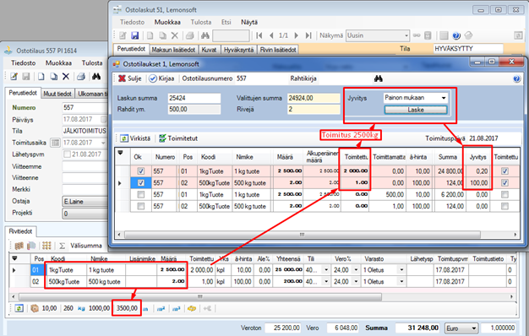Image resolution: width=529 pixels, height=336 pixels.
Task: Go to first record in Ostolaskut
Action: (259, 35)
